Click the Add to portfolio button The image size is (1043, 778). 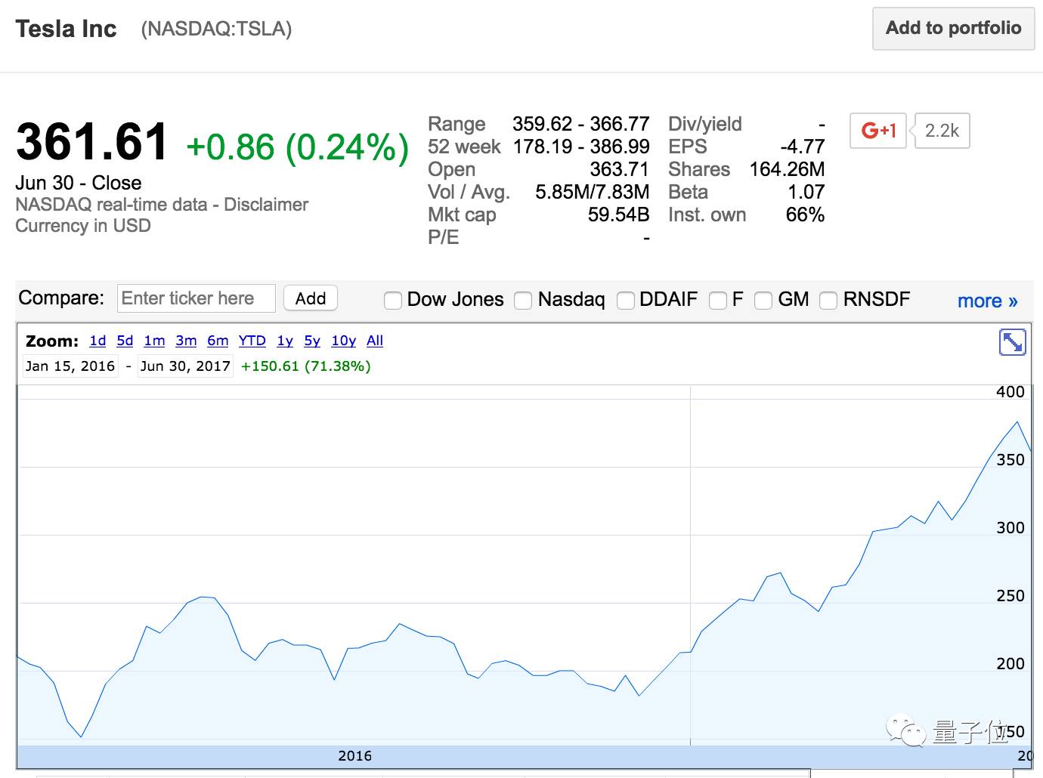pos(953,29)
